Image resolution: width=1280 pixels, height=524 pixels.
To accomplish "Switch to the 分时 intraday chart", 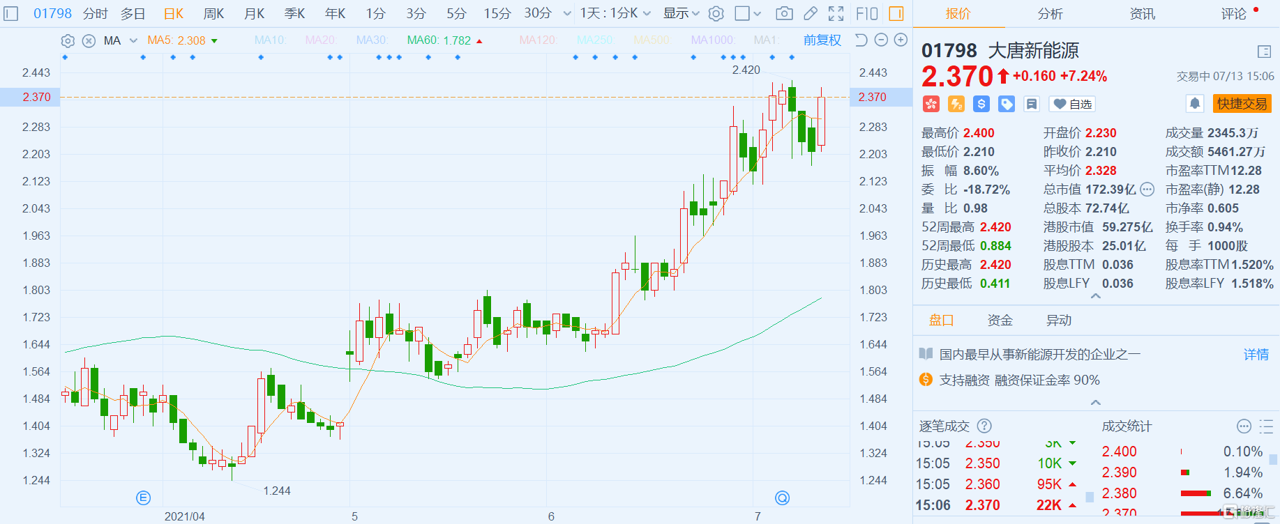I will click(96, 13).
